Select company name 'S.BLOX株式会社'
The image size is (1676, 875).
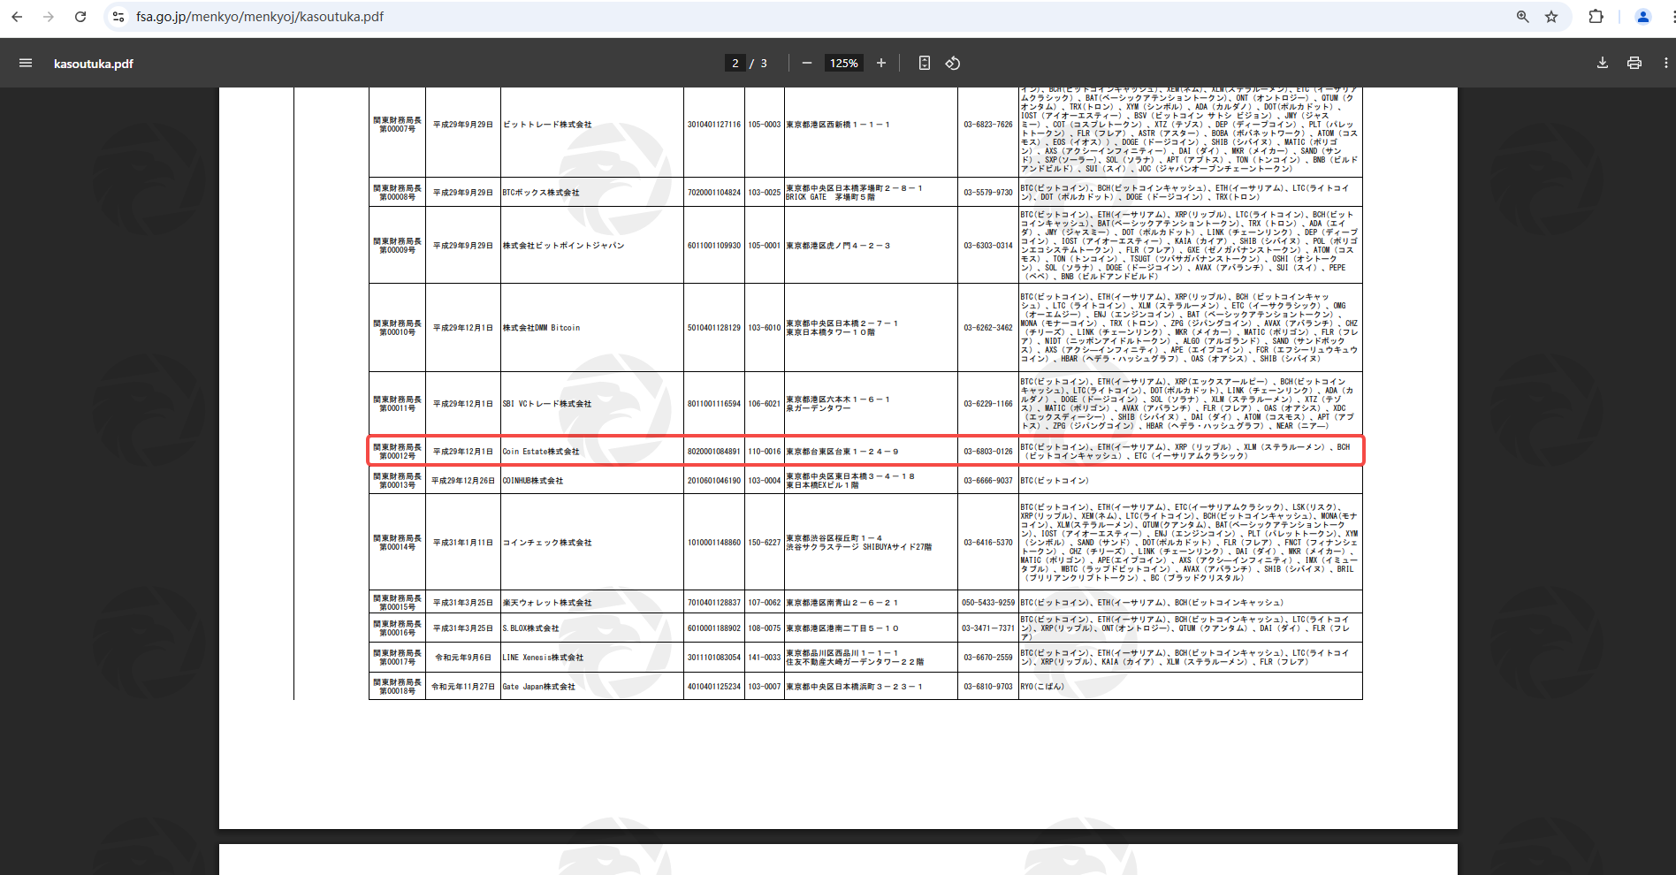(x=530, y=628)
